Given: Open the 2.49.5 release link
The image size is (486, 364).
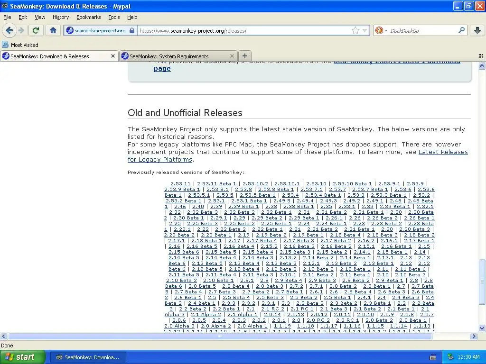Looking at the screenshot, I should point(282,200).
